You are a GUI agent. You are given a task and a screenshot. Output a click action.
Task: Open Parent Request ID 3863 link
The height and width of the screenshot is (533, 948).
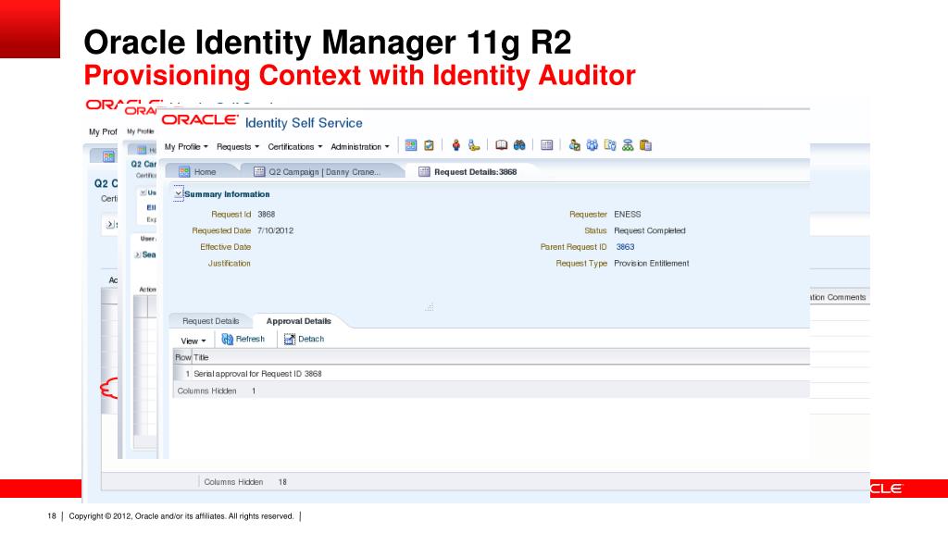click(x=625, y=246)
